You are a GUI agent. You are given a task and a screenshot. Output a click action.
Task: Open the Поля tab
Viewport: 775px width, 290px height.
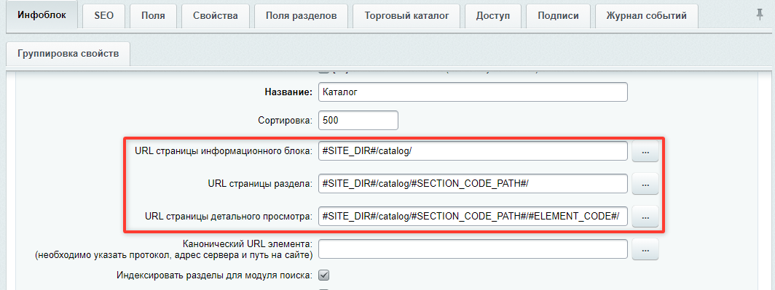coord(153,16)
